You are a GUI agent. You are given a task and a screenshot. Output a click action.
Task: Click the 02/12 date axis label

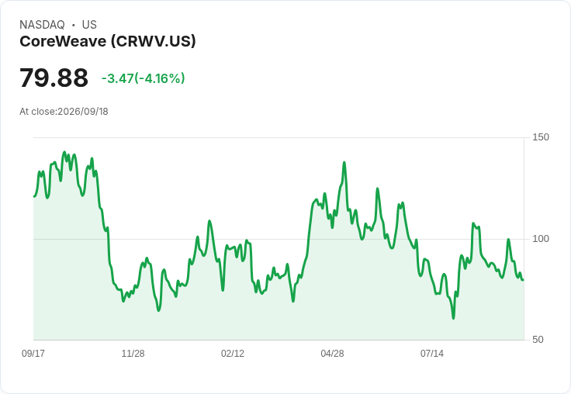coord(233,353)
